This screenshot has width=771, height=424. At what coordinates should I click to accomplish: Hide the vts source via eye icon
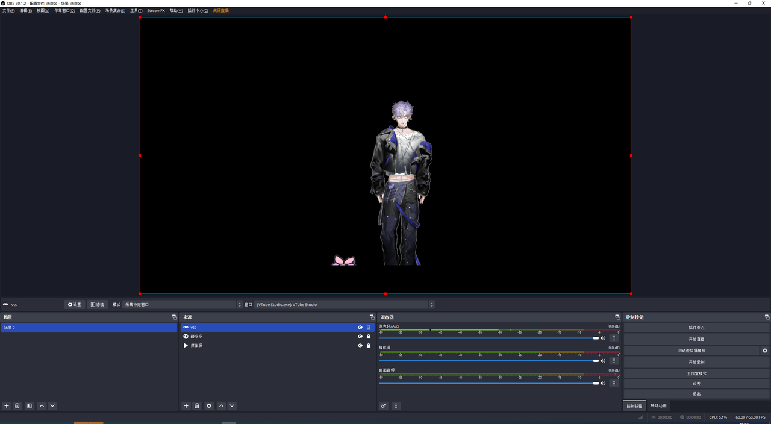pyautogui.click(x=360, y=328)
